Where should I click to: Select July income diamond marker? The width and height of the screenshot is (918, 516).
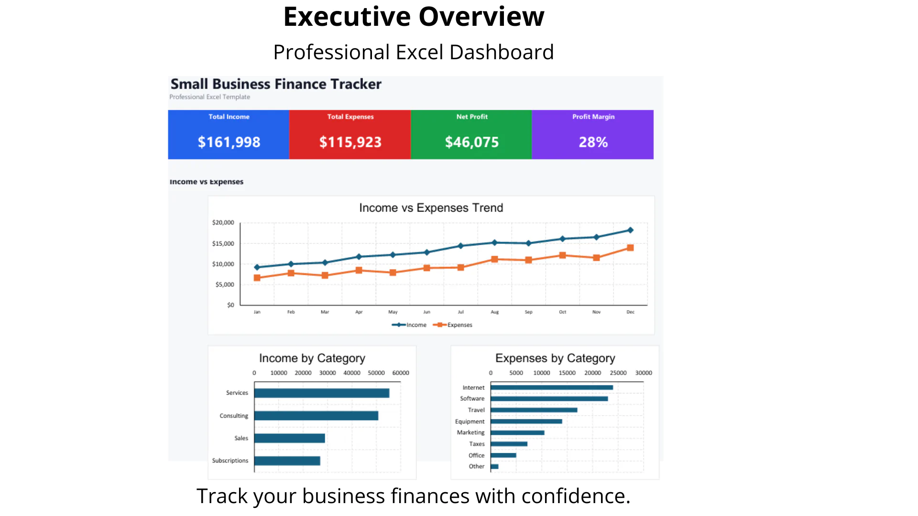[460, 246]
